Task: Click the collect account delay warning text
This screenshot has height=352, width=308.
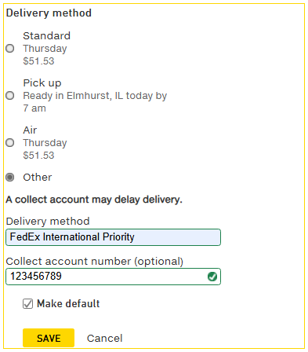Action: (94, 200)
